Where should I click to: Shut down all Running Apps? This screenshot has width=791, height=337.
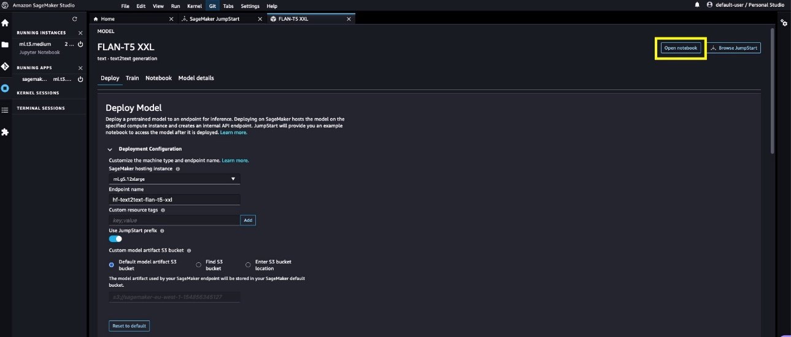pyautogui.click(x=80, y=68)
